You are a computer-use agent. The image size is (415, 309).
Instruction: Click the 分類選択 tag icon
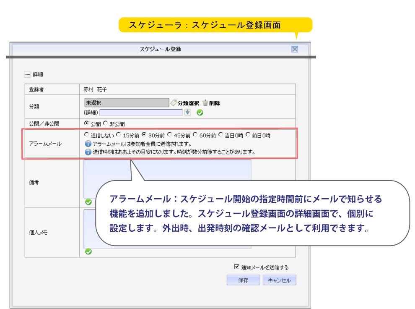[174, 103]
